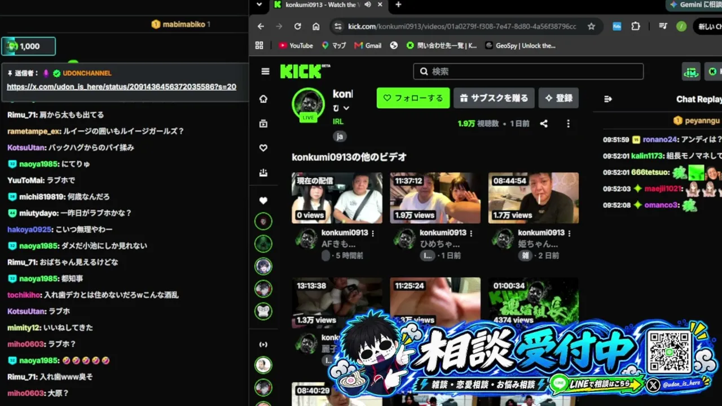Screen dimensions: 722x406
Task: Open the 13:13:38 video thumbnail
Action: click(x=337, y=303)
